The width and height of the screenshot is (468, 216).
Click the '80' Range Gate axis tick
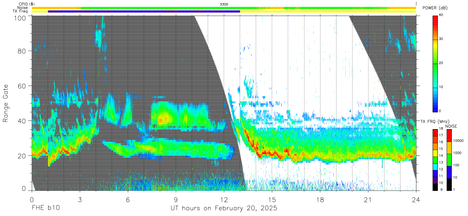tap(22, 51)
